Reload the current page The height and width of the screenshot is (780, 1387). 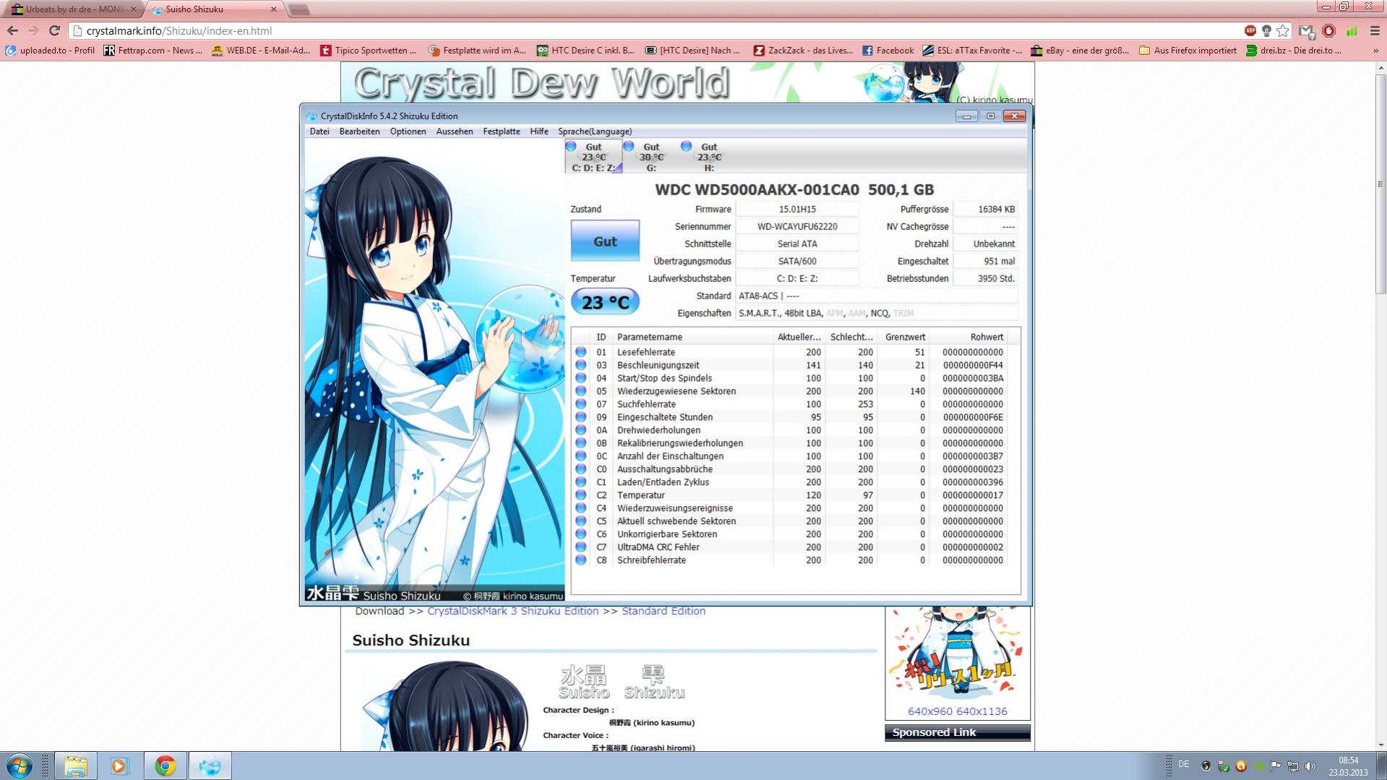pyautogui.click(x=54, y=30)
